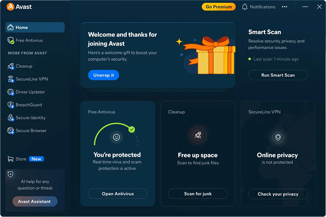Open the Store menu item

pos(35,159)
